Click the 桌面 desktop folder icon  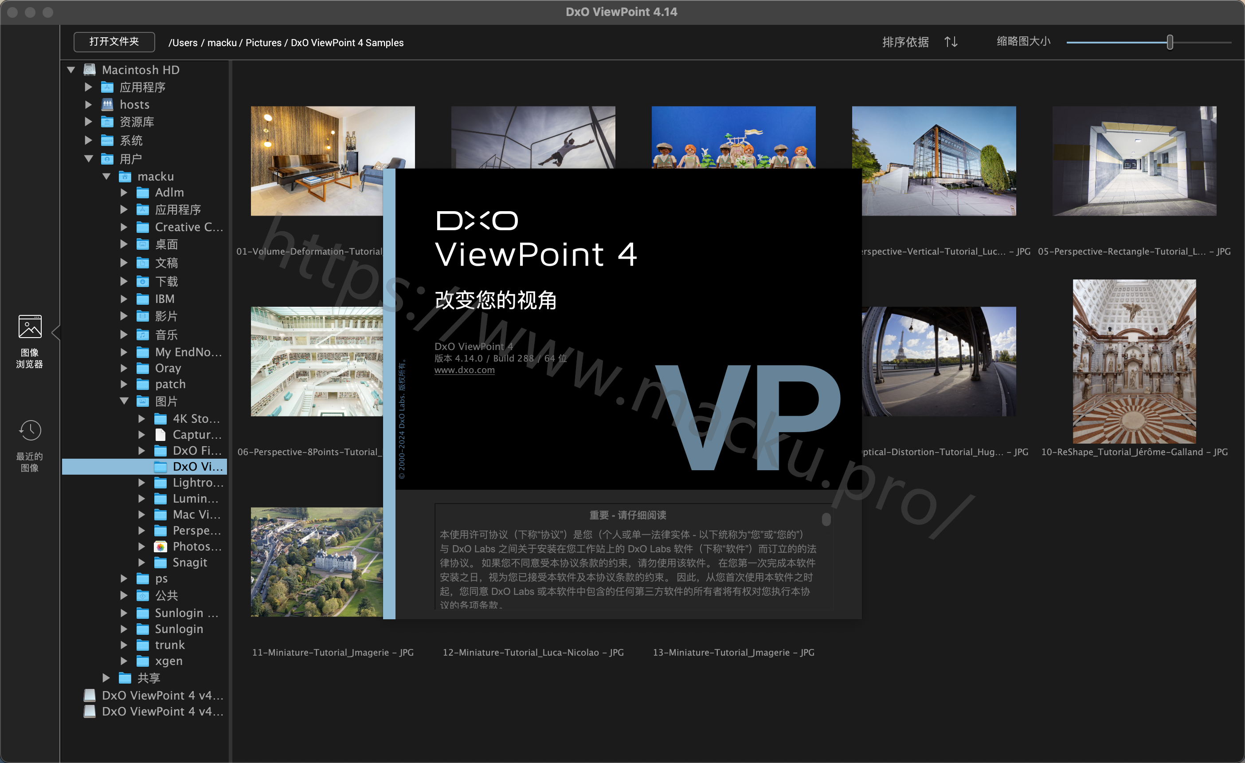[x=143, y=245]
